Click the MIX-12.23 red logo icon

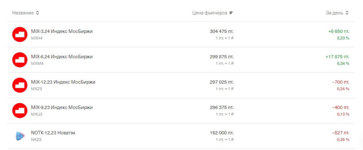click(20, 85)
